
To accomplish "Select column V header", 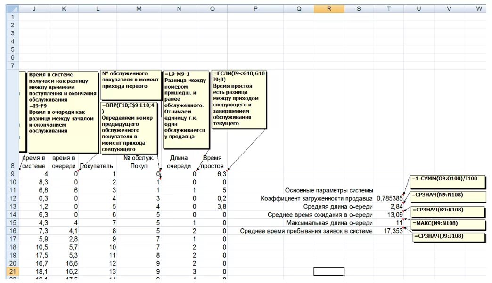I will (449, 9).
